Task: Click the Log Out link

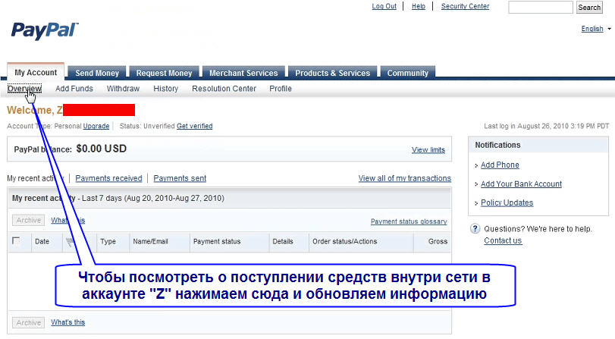Action: click(384, 6)
